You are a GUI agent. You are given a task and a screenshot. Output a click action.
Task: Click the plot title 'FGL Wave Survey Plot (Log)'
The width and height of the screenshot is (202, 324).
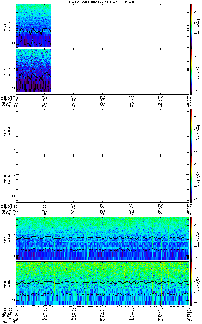117,2
